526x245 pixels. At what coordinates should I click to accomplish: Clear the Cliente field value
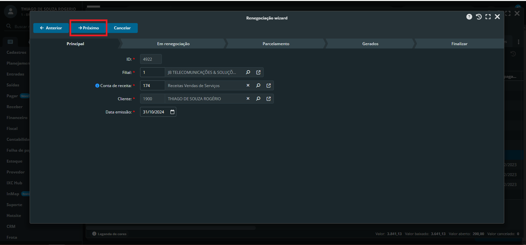click(x=248, y=99)
